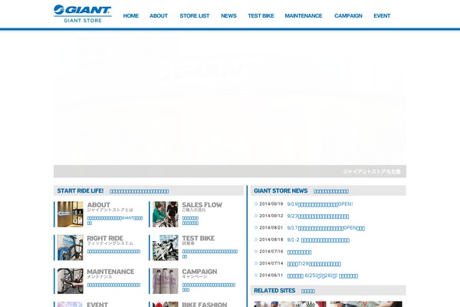The height and width of the screenshot is (307, 460).
Task: Open MAINTENANCE in top navigation
Action: click(x=304, y=16)
